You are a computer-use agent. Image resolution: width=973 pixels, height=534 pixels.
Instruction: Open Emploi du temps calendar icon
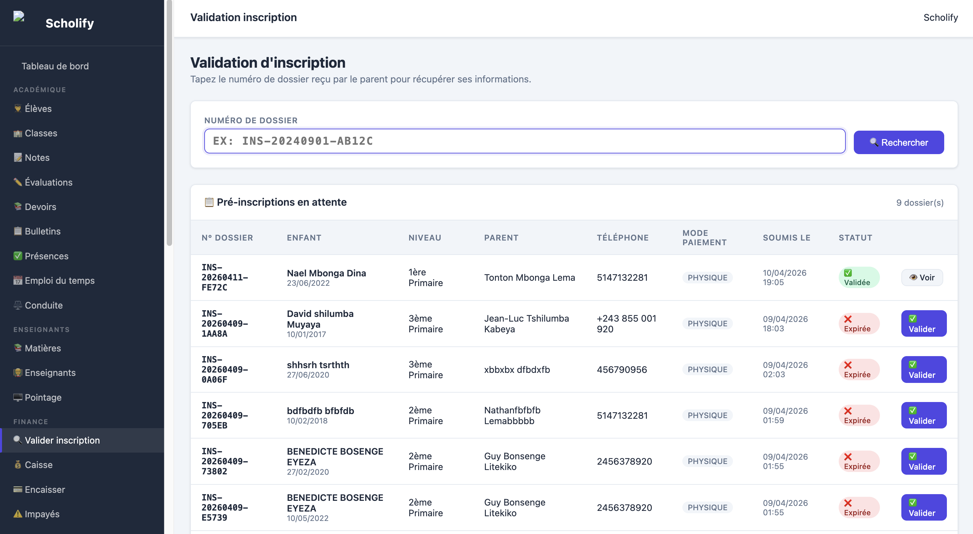point(18,280)
